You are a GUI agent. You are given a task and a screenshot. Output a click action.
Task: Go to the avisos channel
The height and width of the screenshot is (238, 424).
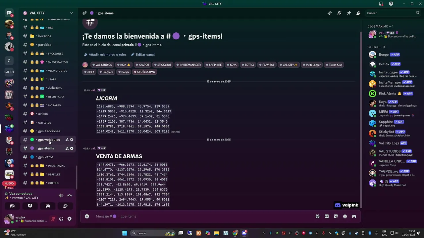48,114
